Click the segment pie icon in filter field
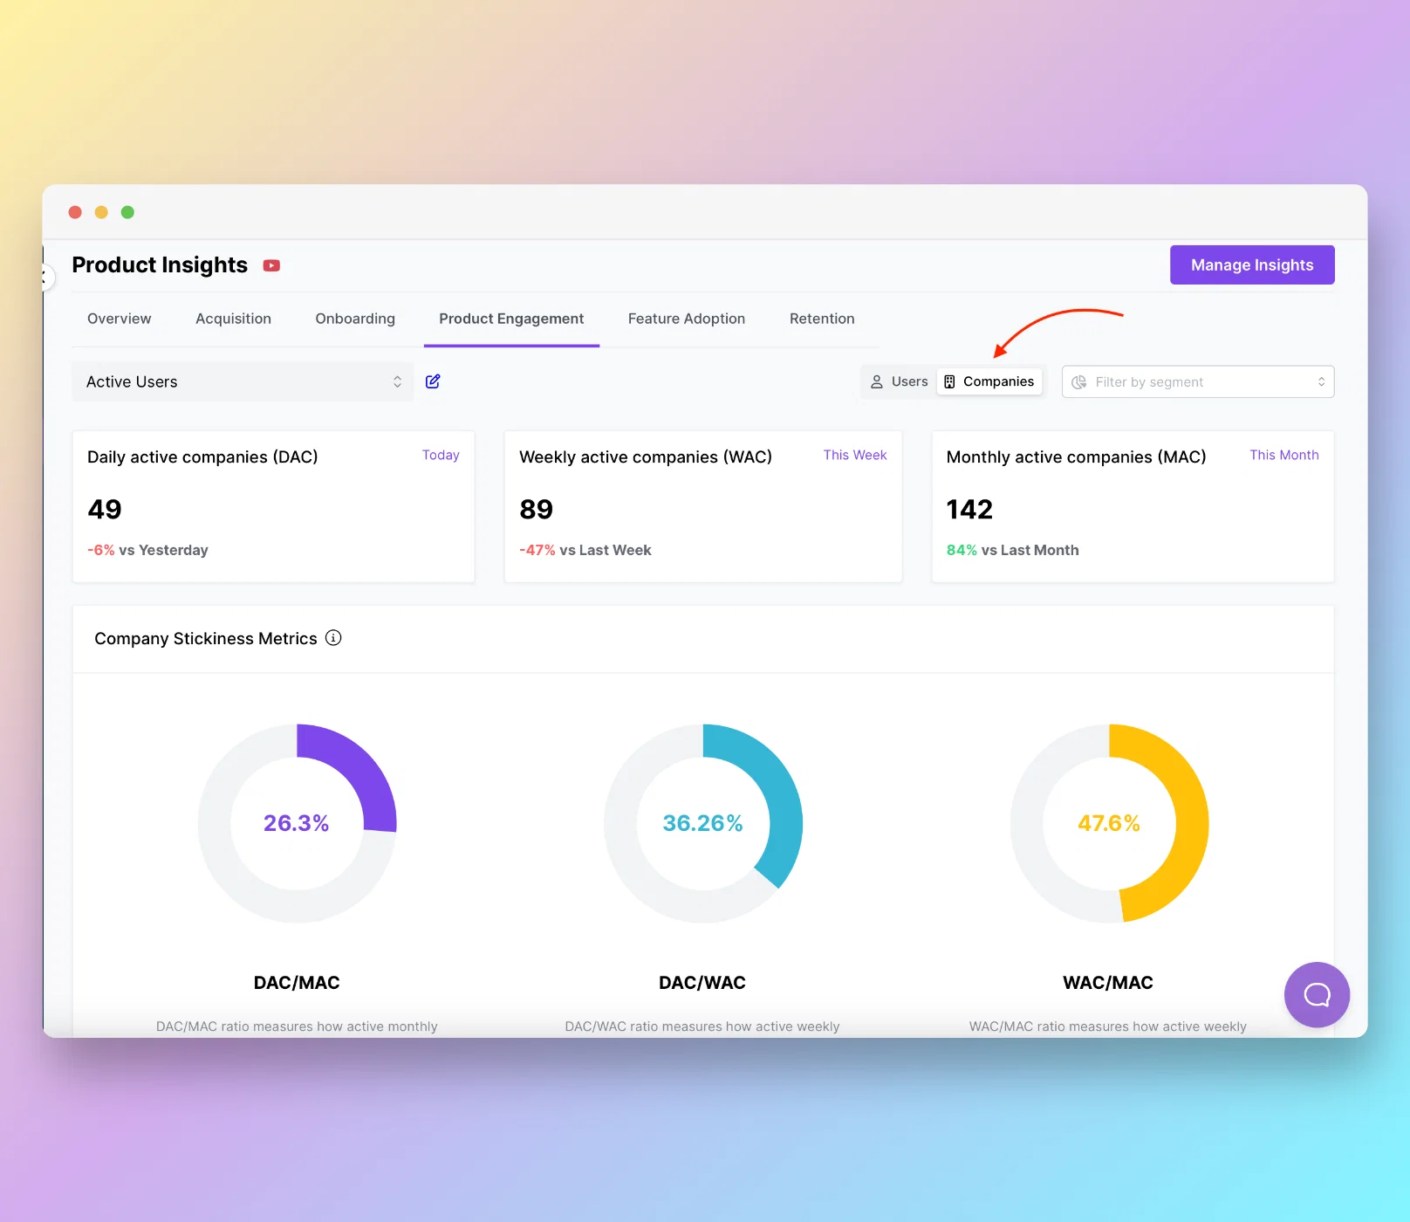 tap(1079, 382)
